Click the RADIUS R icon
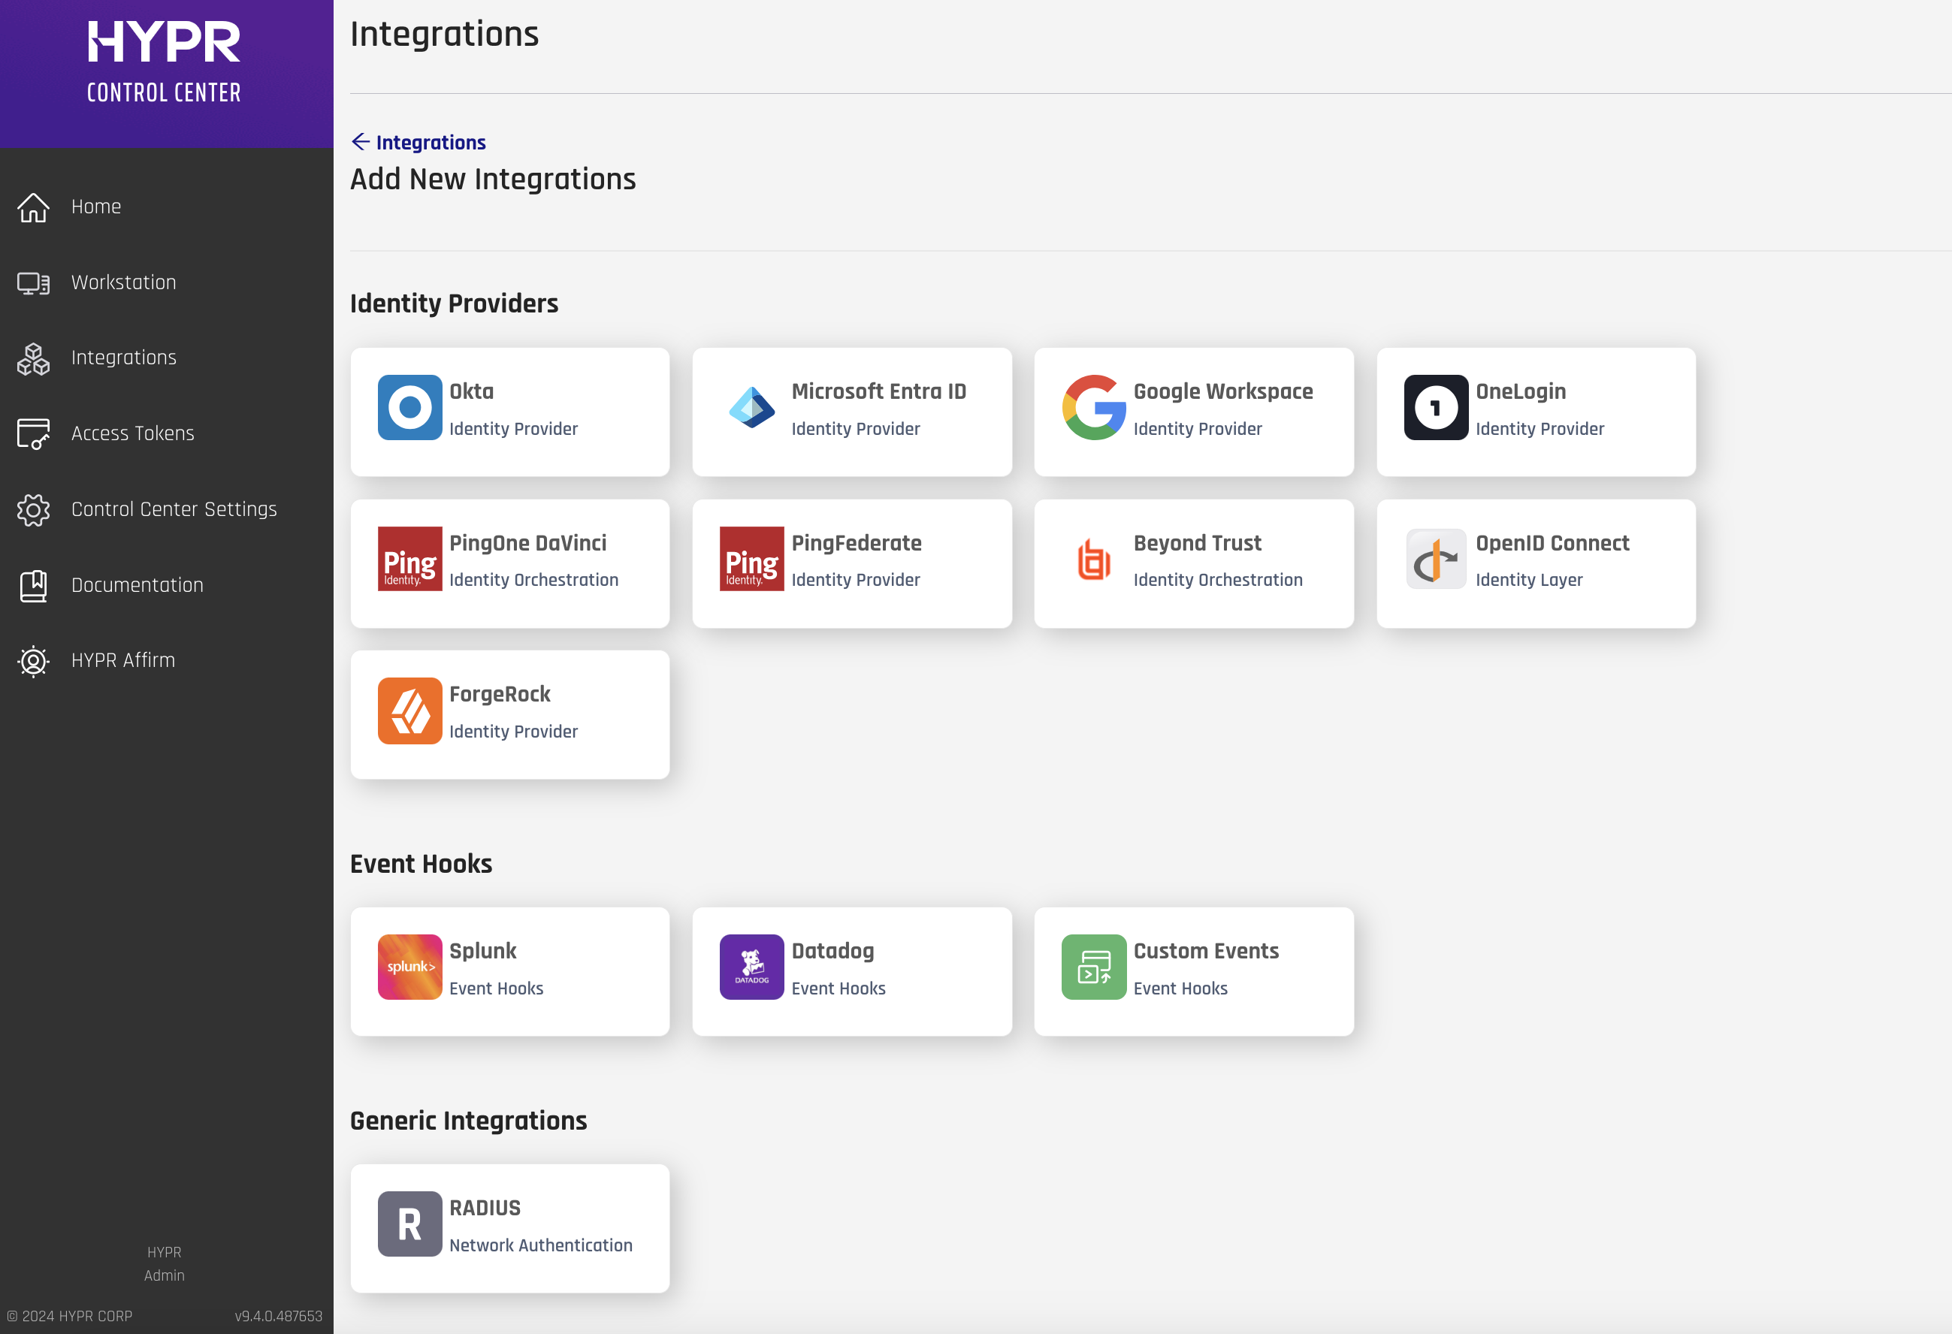Screen dimensions: 1952x1334 point(410,1224)
